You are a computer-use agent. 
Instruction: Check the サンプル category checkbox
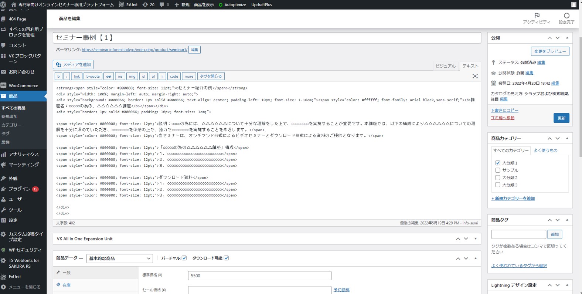pyautogui.click(x=498, y=170)
